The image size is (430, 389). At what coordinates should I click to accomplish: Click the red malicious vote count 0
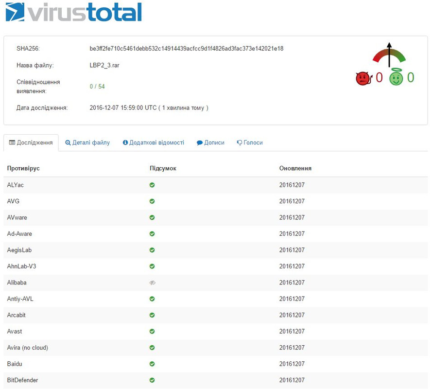379,78
